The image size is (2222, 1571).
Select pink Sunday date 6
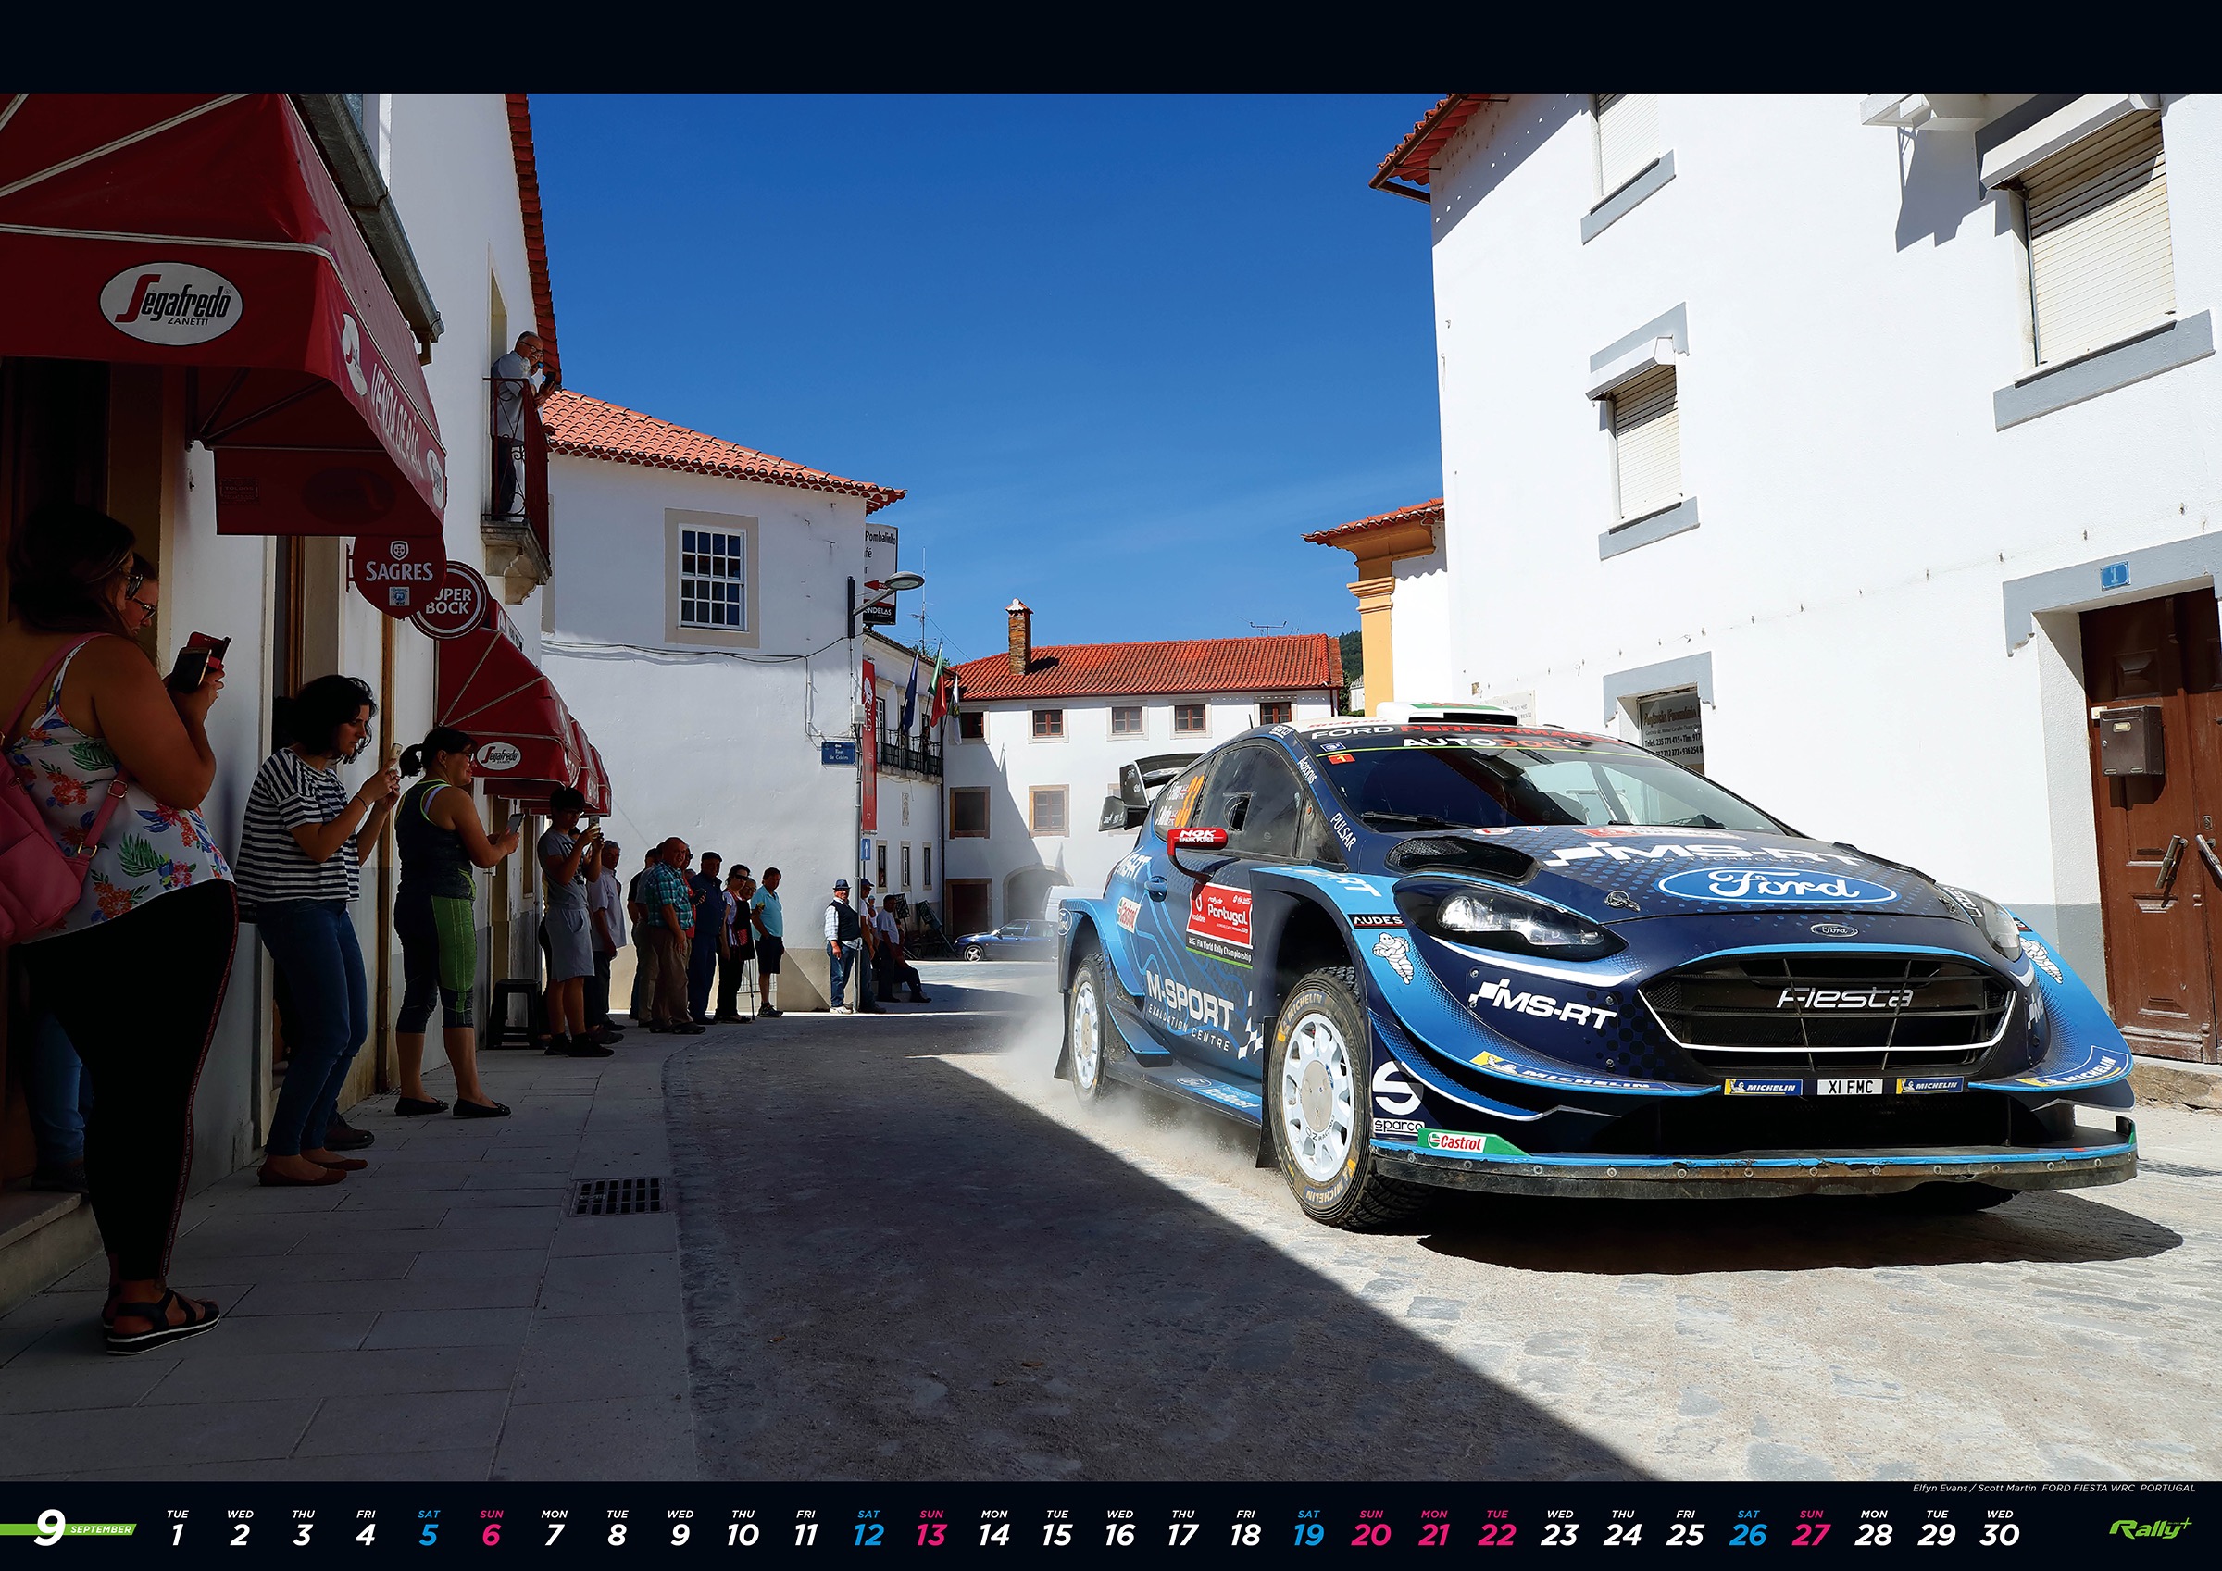point(492,1534)
